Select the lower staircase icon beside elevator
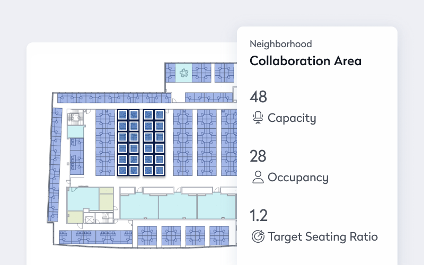Image resolution: width=424 pixels, height=265 pixels. click(x=105, y=217)
